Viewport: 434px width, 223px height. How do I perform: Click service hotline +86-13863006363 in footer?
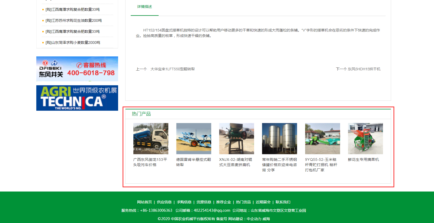coord(156,210)
